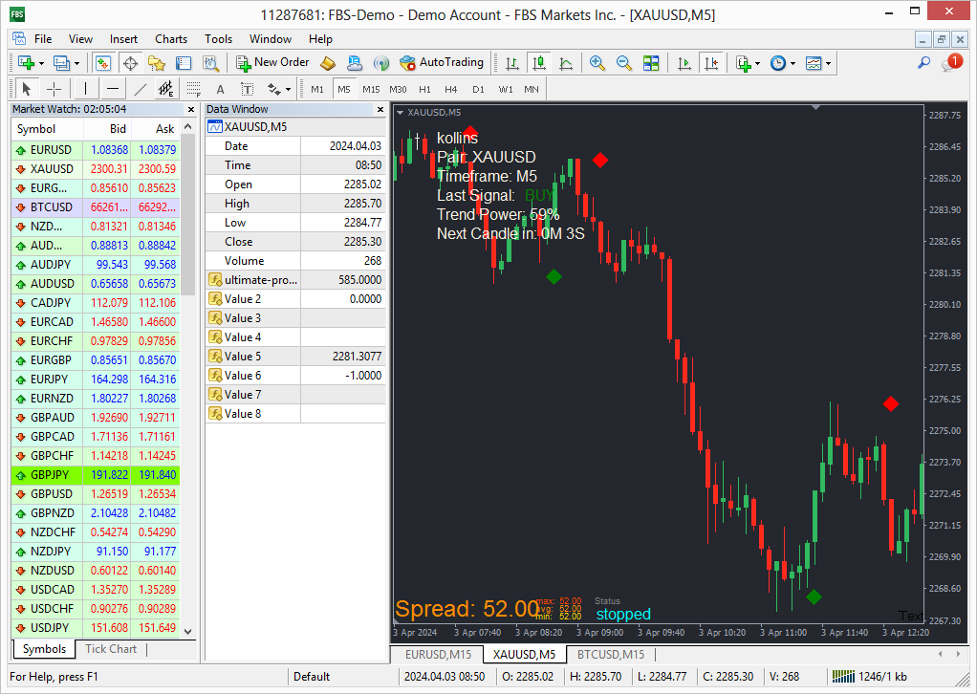Screen dimensions: 977x694
Task: Tile windows with the grid icon
Action: [x=651, y=63]
